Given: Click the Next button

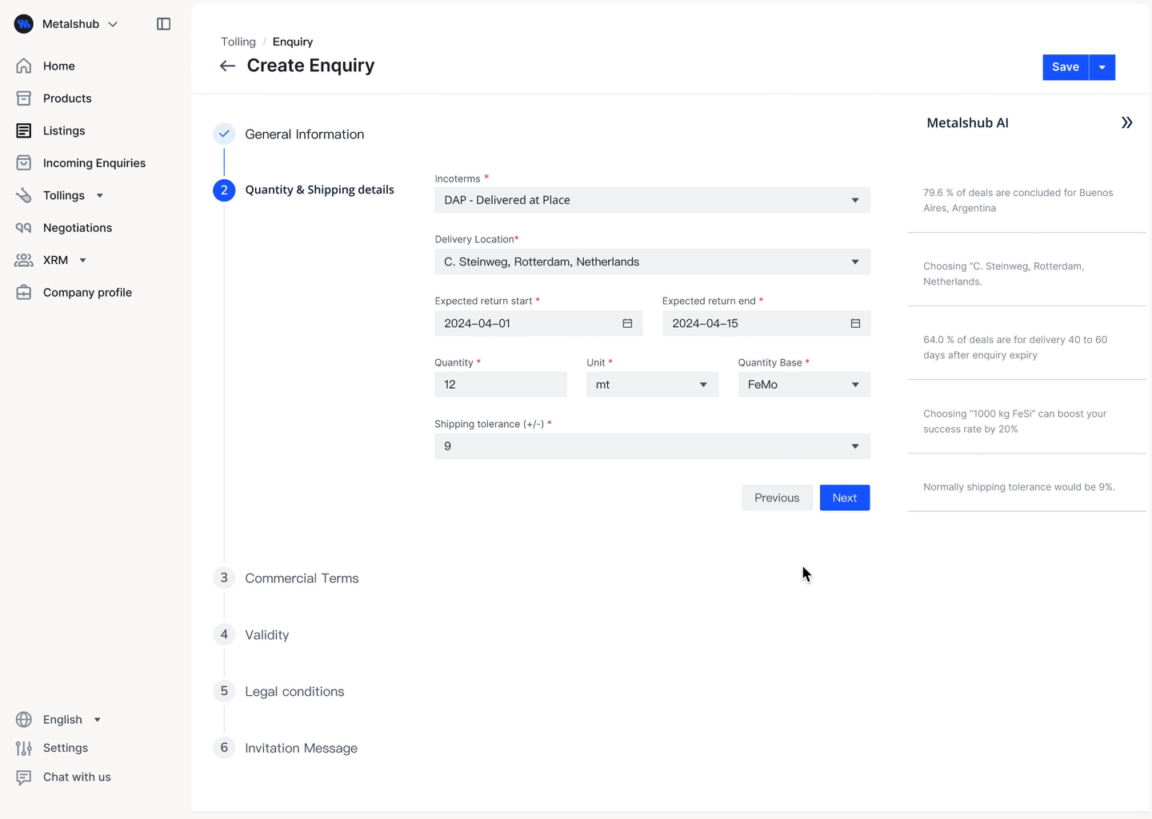Looking at the screenshot, I should tap(844, 497).
